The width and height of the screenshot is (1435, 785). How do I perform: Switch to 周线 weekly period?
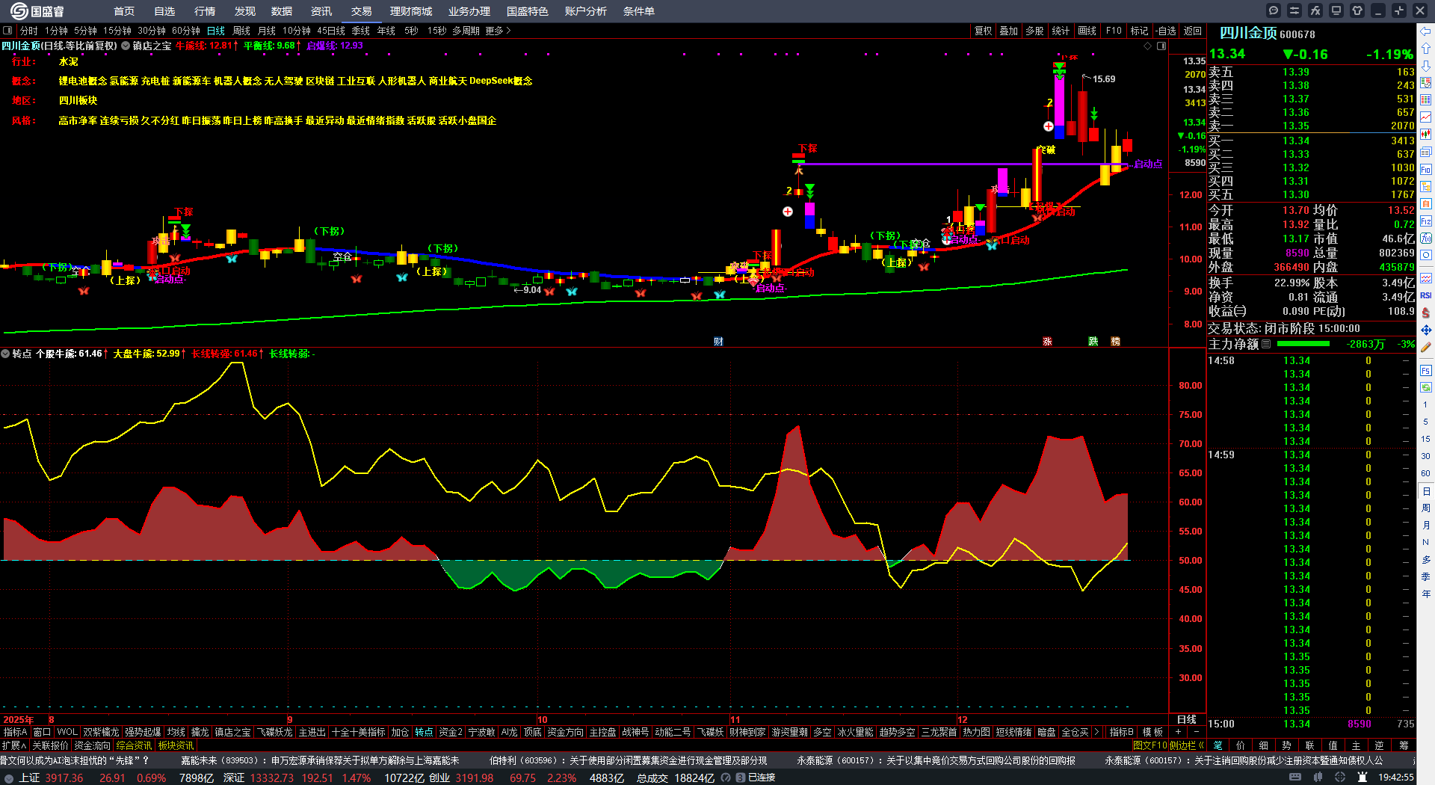pos(241,31)
